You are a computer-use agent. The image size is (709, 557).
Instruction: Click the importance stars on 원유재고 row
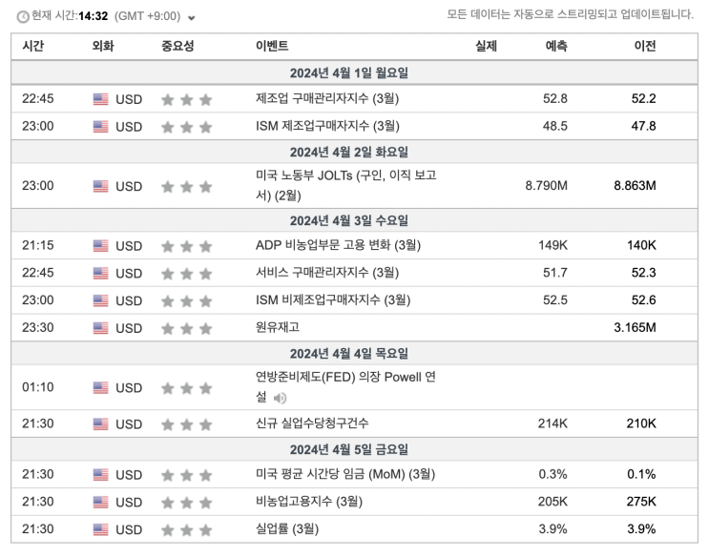(187, 328)
